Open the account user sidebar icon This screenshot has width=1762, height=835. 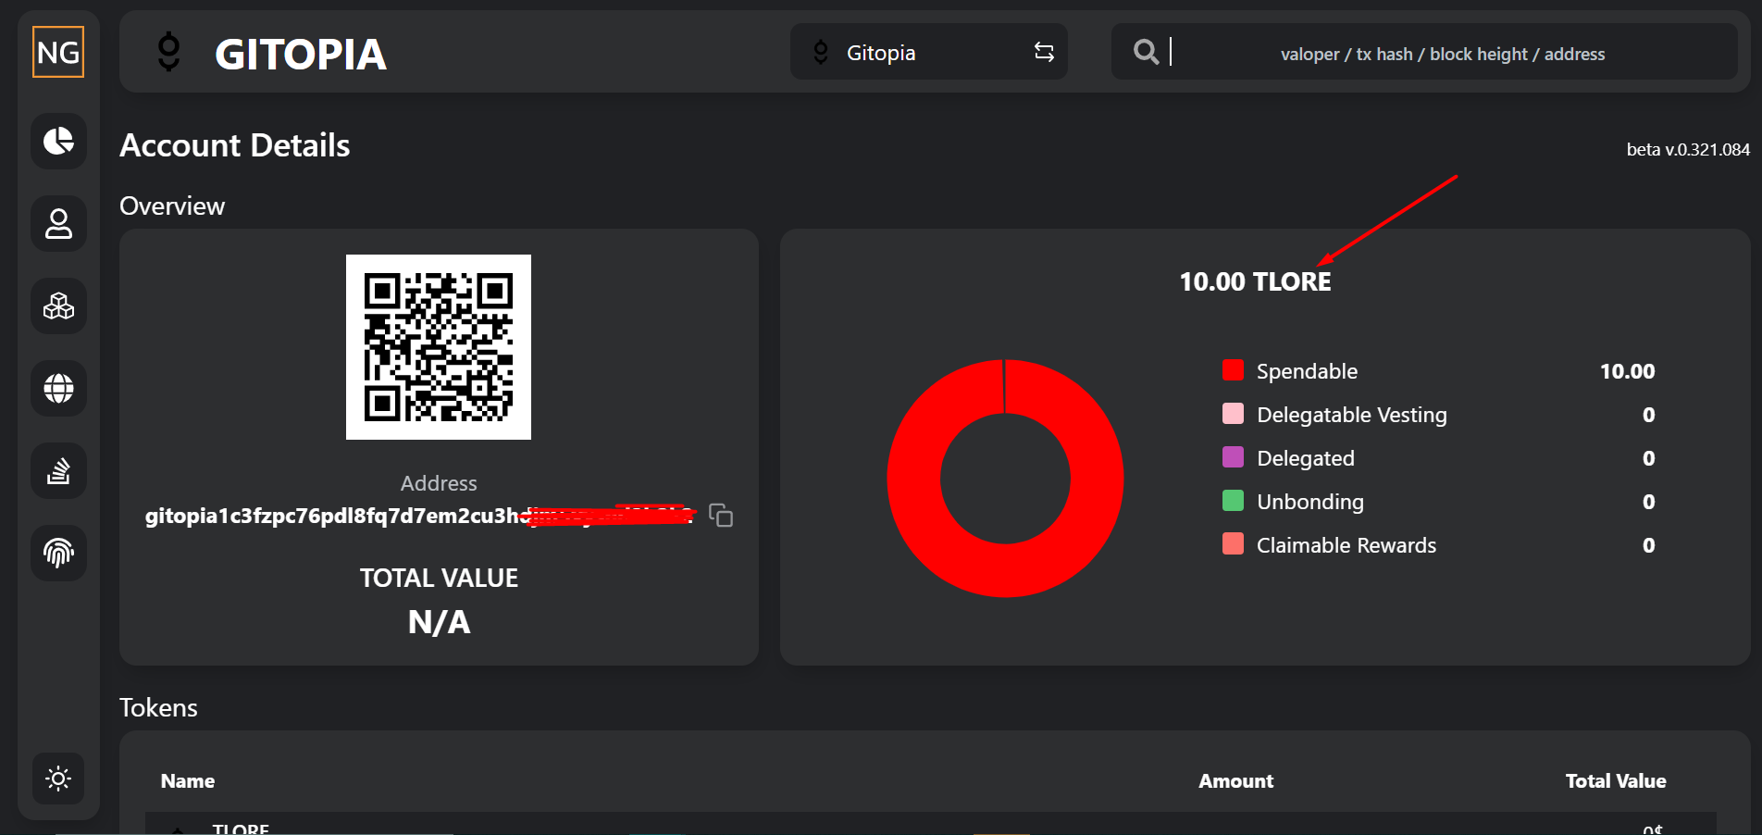[58, 223]
